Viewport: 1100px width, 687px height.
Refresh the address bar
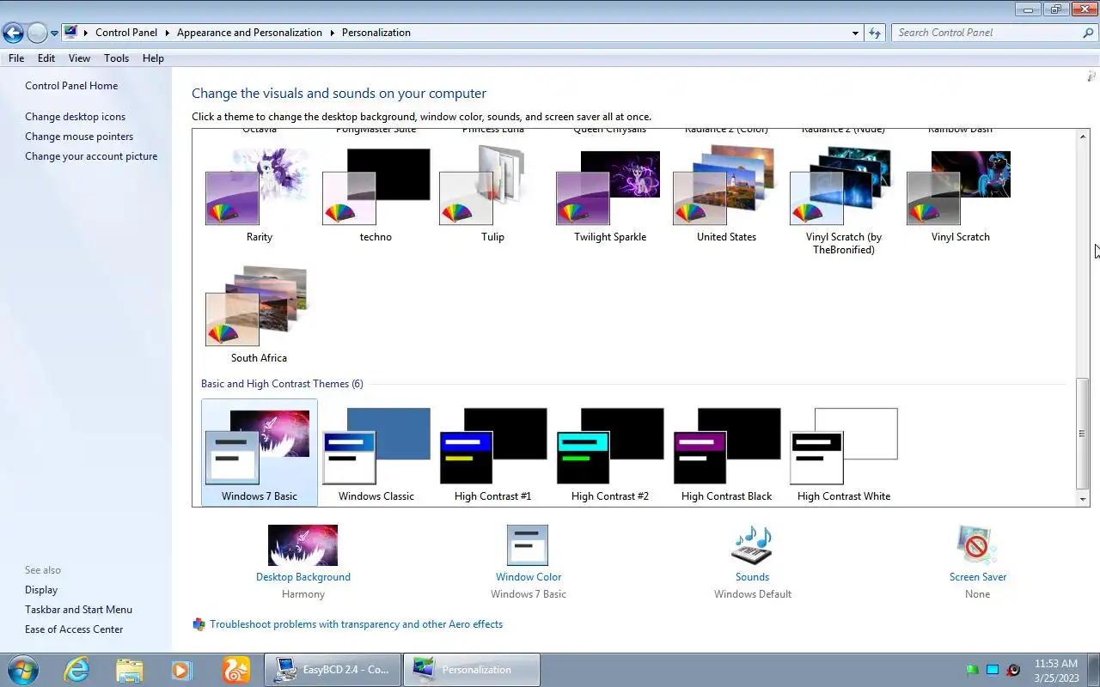[x=875, y=33]
